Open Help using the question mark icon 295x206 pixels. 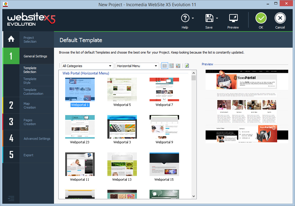click(186, 18)
